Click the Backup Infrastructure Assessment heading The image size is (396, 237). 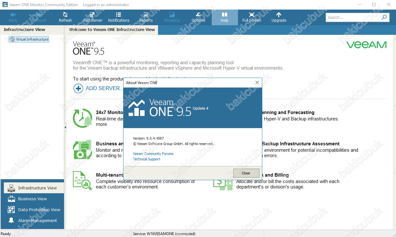pyautogui.click(x=301, y=144)
